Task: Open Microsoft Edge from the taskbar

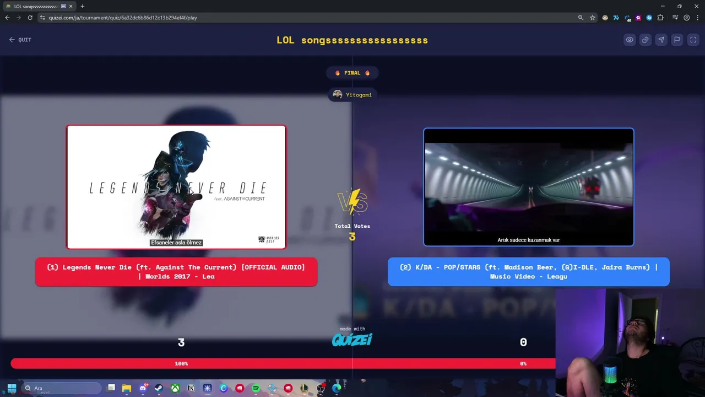Action: click(x=337, y=388)
